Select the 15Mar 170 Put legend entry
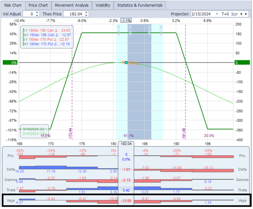This screenshot has width=253, height=209. [47, 44]
